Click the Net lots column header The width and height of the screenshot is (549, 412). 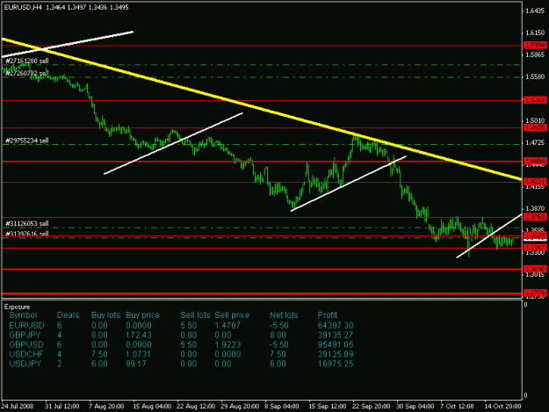pos(284,315)
